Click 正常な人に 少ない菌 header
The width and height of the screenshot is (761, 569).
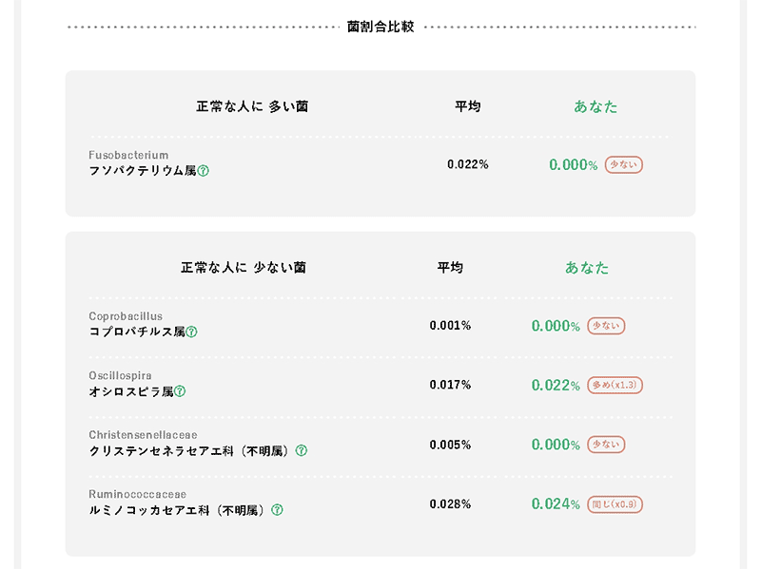244,268
